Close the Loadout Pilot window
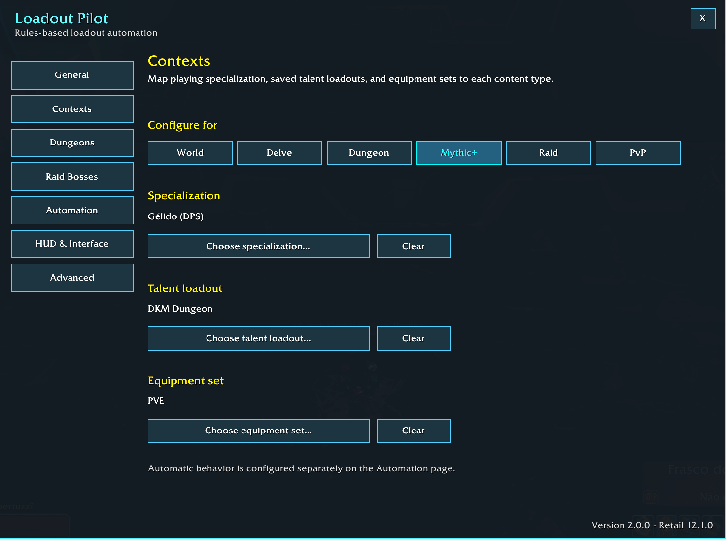726x539 pixels. [x=703, y=19]
